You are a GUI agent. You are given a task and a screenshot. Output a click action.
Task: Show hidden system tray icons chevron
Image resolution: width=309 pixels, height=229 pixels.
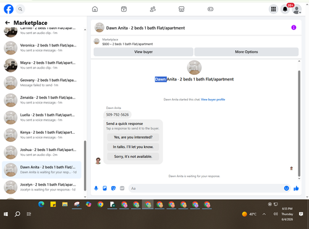point(264,214)
